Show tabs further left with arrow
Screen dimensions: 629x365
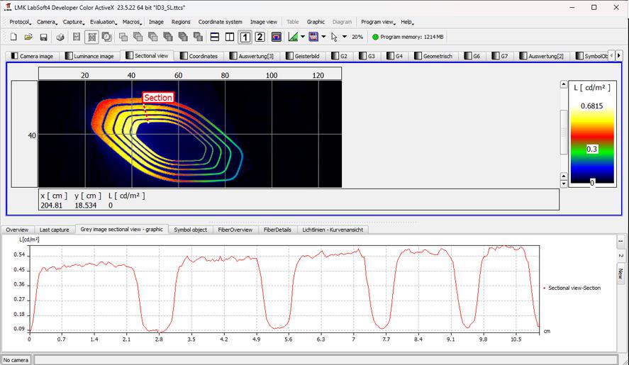611,56
